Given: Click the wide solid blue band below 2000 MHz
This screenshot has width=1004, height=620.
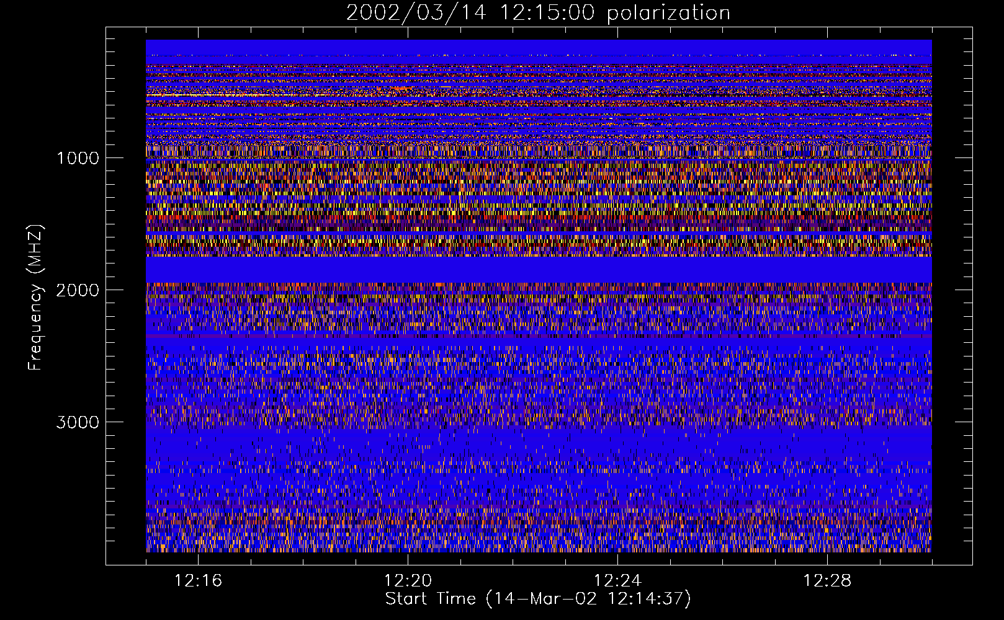Looking at the screenshot, I should 539,270.
